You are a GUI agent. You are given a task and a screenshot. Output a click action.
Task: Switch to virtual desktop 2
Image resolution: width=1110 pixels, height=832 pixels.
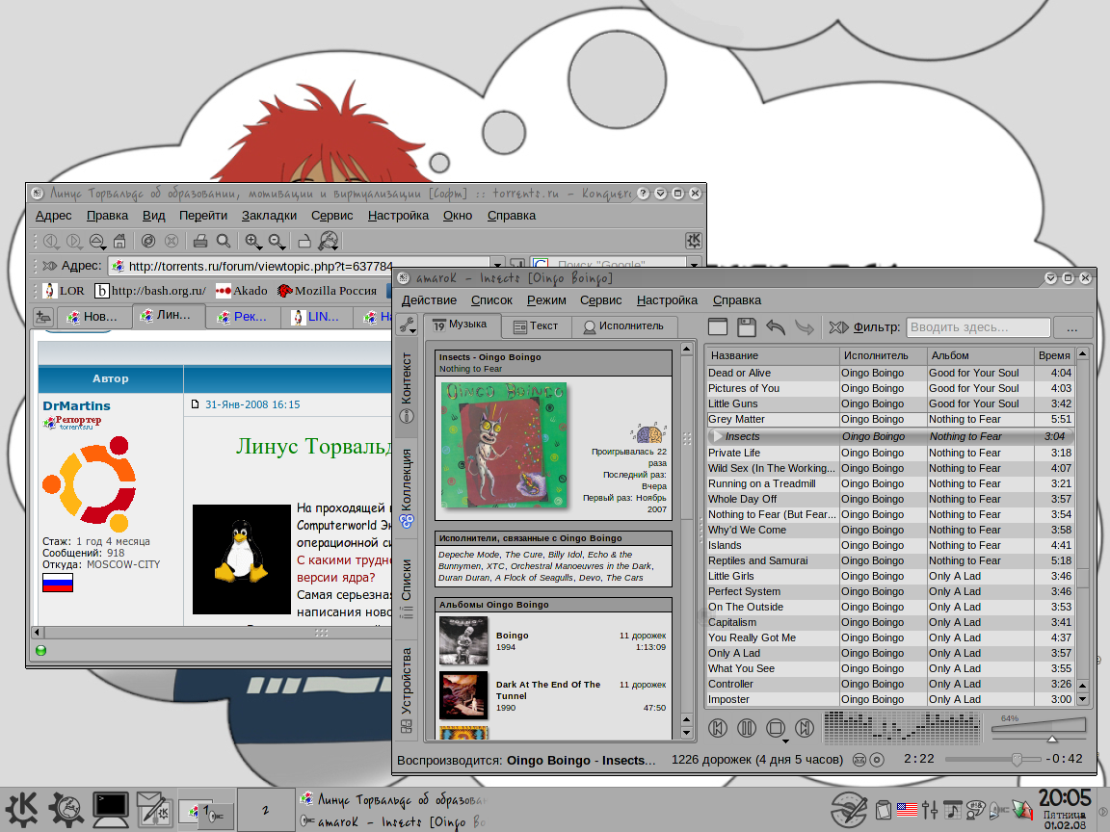(x=266, y=810)
